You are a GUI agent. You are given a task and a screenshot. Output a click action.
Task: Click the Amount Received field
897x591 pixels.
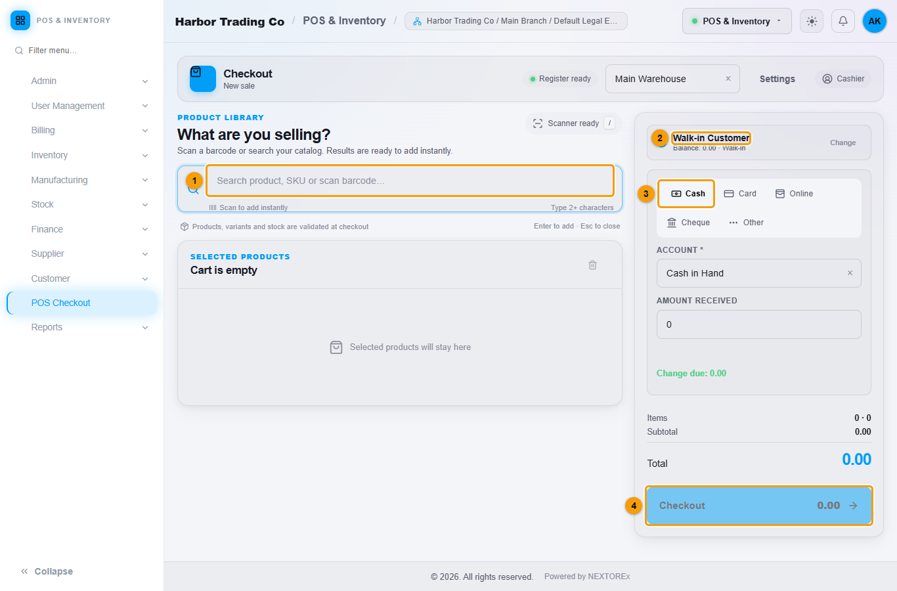click(x=759, y=324)
